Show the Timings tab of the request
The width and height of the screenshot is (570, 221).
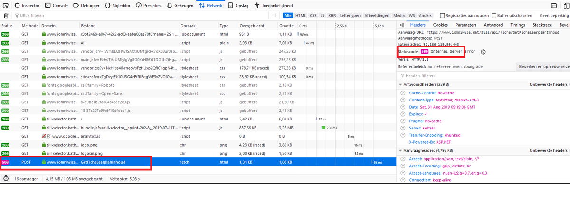518,25
